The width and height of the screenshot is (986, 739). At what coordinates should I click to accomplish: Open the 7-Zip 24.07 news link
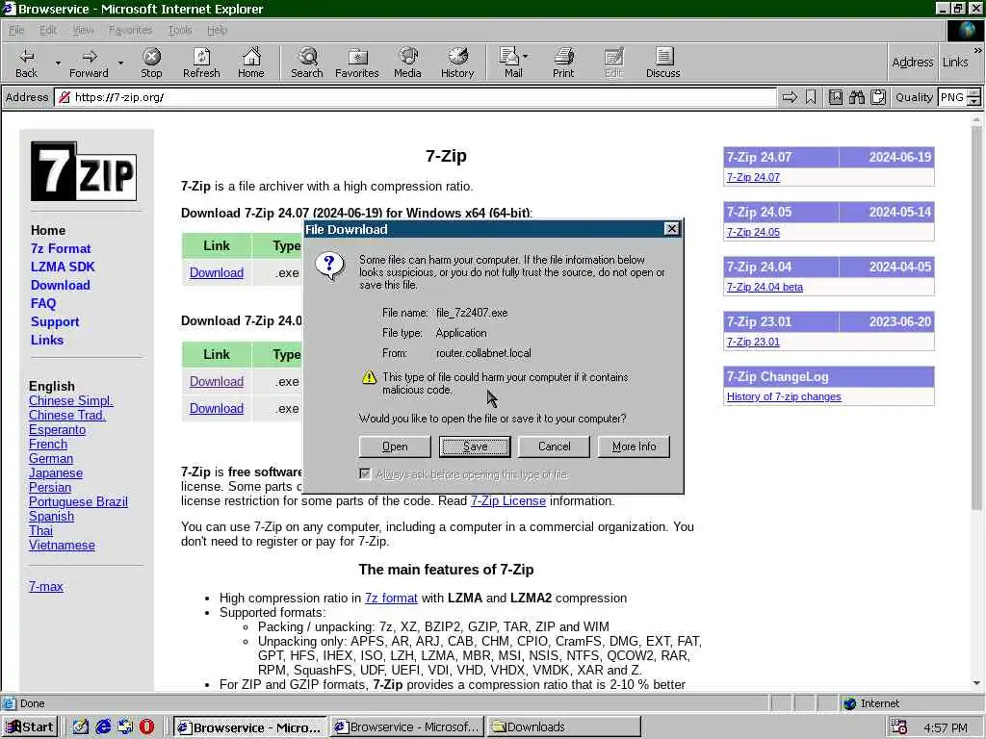click(753, 177)
